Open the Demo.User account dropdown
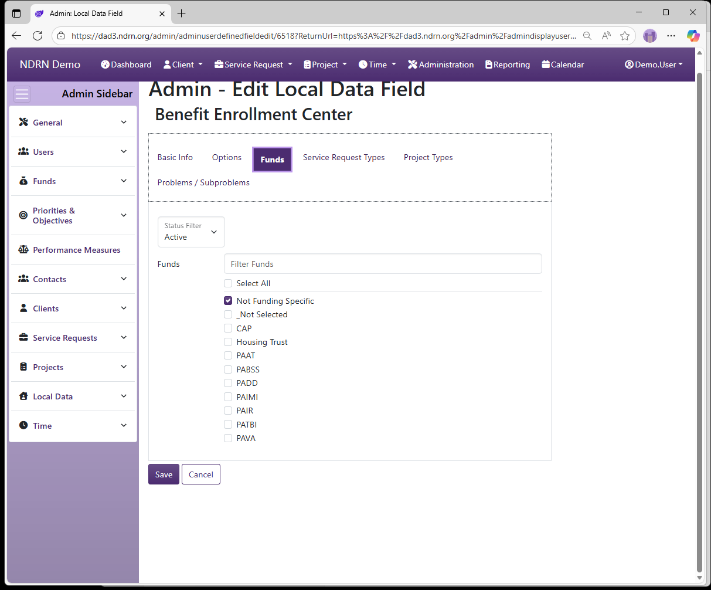Viewport: 711px width, 590px height. [x=654, y=65]
